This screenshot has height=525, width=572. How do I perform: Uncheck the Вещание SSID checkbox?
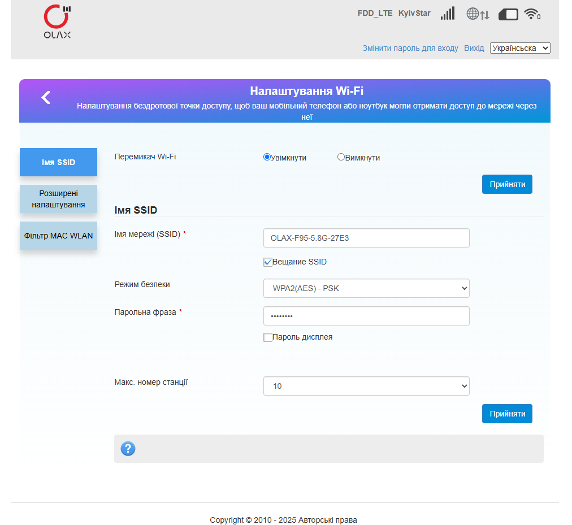point(268,262)
